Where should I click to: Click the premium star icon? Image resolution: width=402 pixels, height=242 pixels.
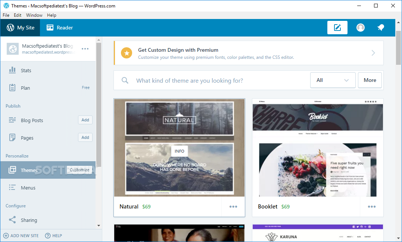(x=127, y=53)
